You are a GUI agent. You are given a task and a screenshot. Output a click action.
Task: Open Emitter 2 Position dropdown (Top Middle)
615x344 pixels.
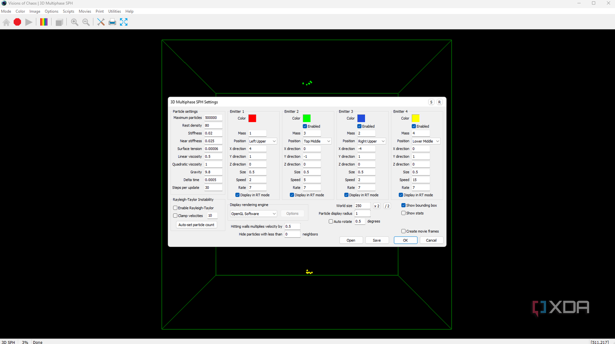coord(317,141)
